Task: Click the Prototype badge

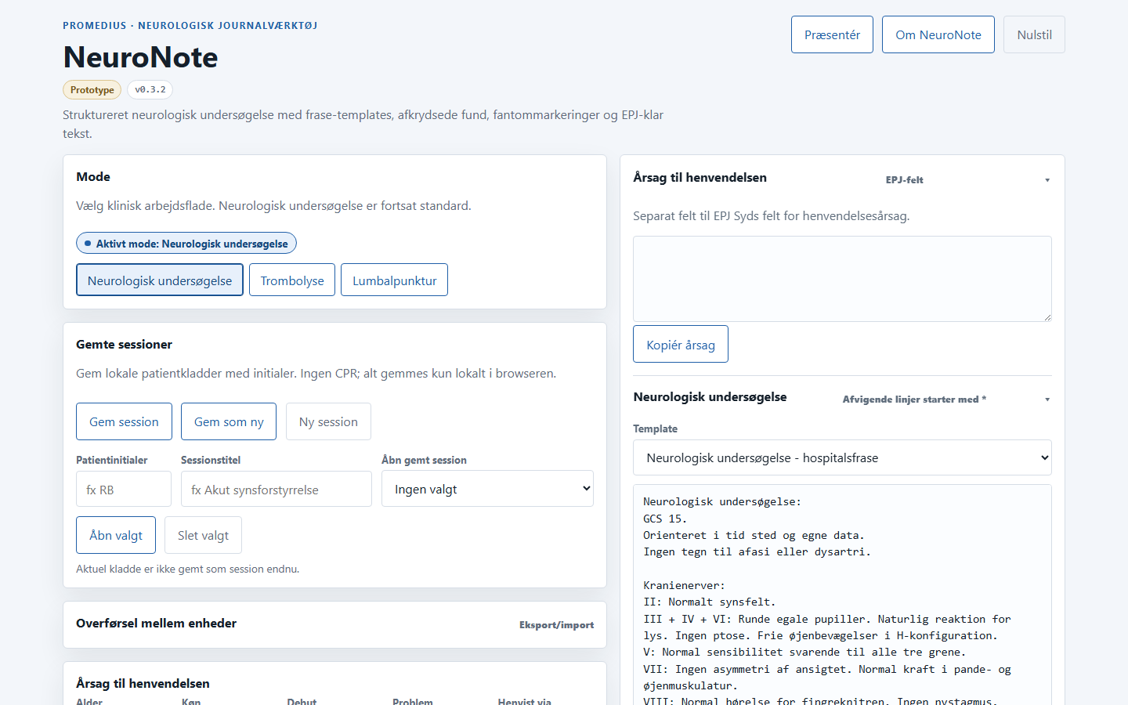Action: 92,90
